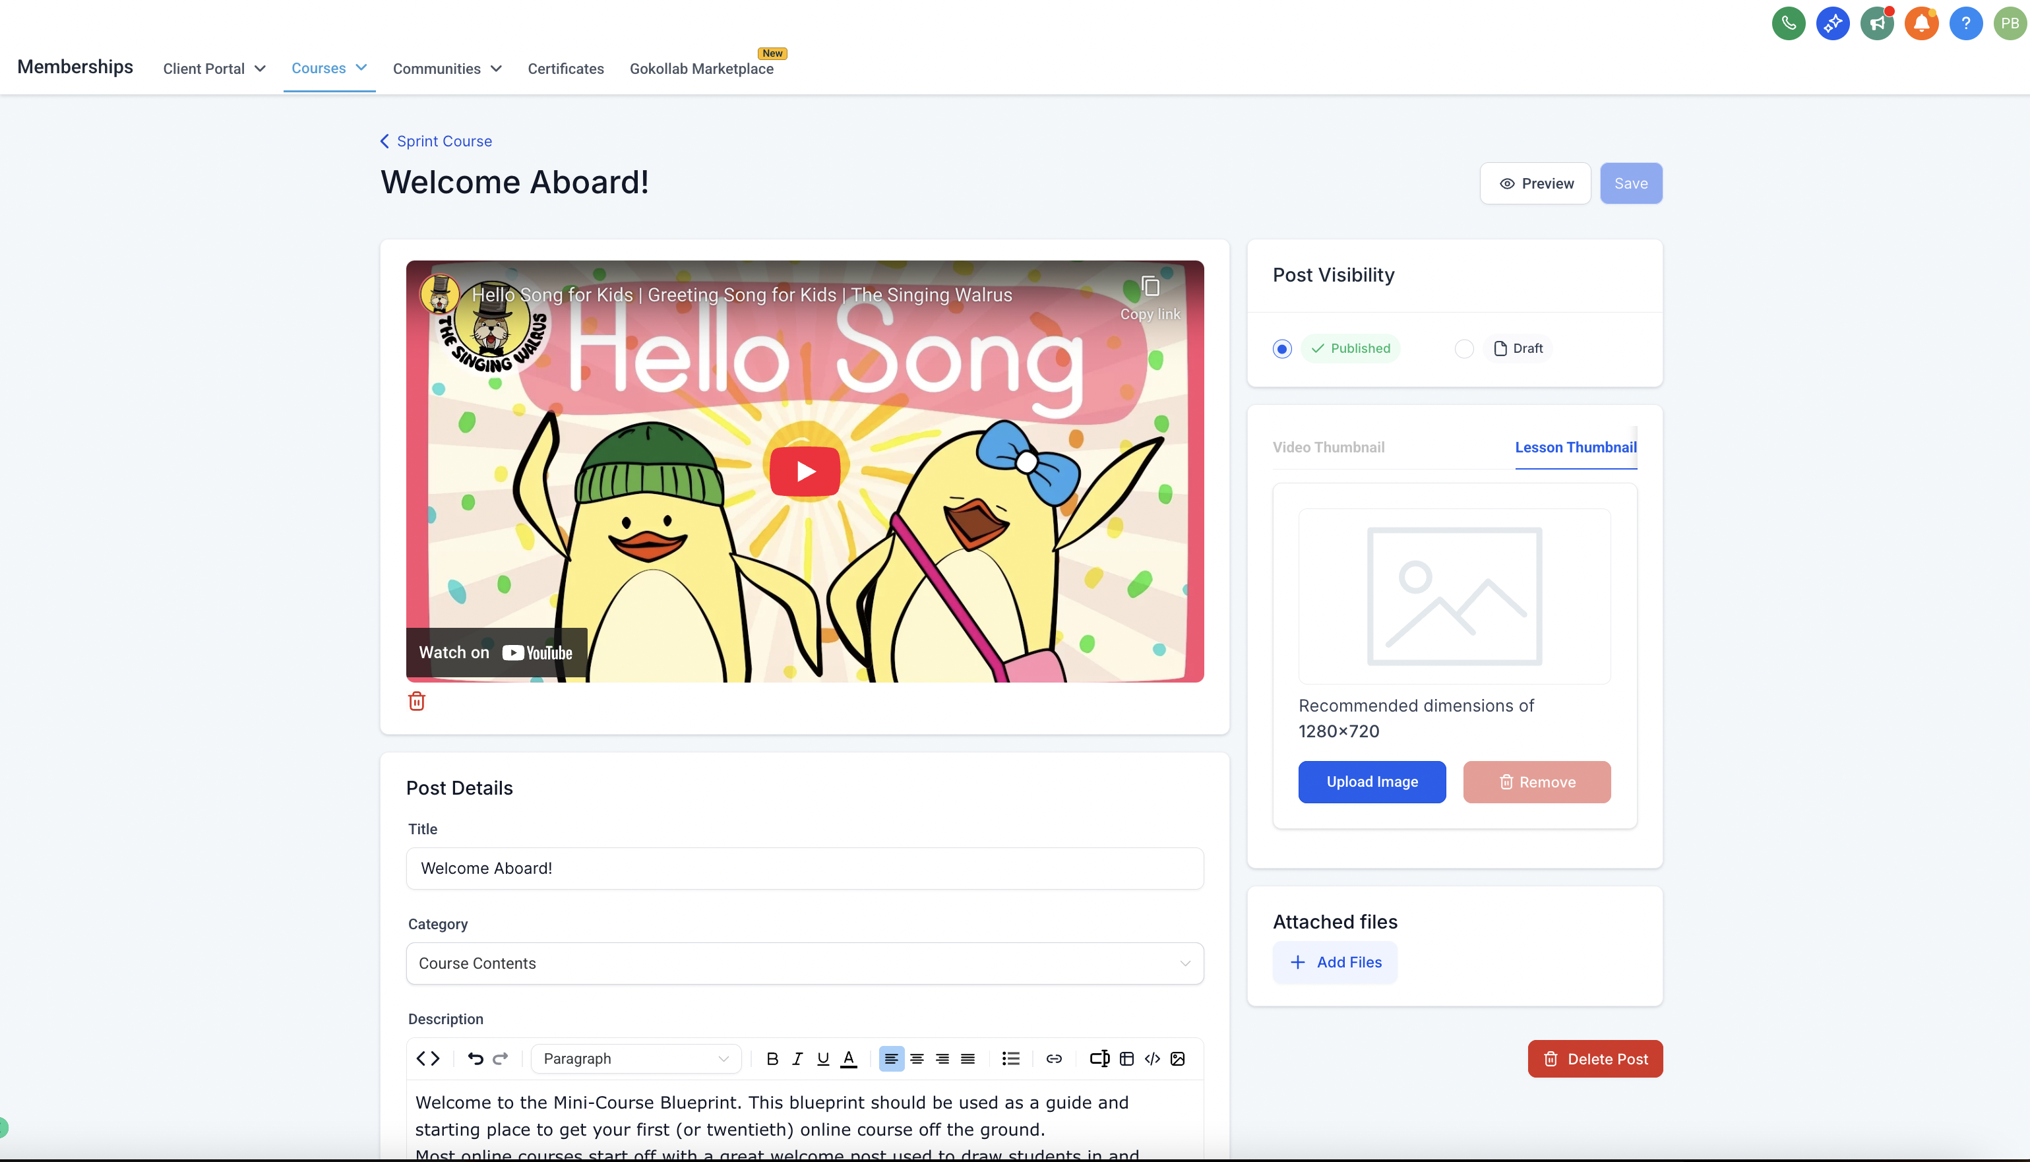The width and height of the screenshot is (2030, 1162).
Task: Click the green phone dialer icon
Action: click(1788, 23)
